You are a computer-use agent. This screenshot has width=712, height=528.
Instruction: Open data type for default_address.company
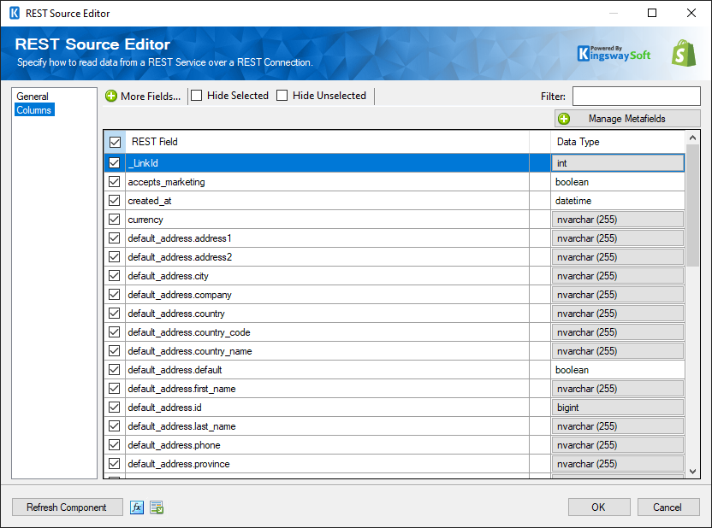coord(618,295)
